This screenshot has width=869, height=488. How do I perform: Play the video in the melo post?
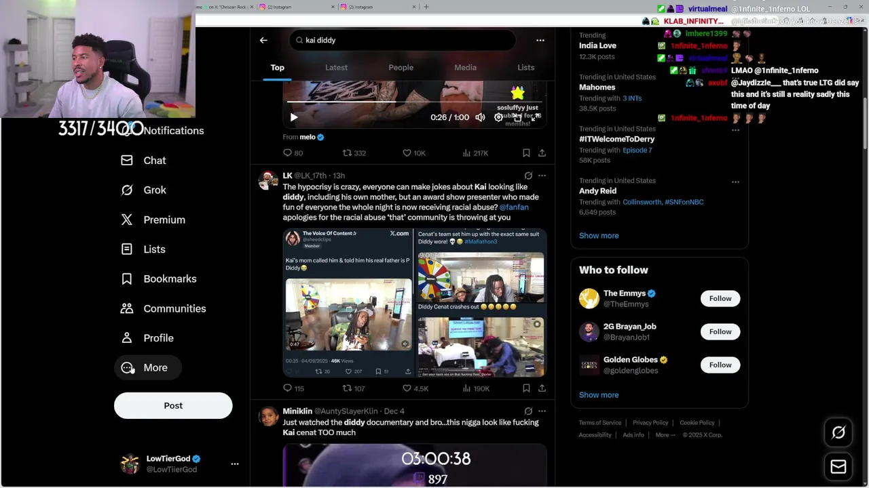coord(294,117)
